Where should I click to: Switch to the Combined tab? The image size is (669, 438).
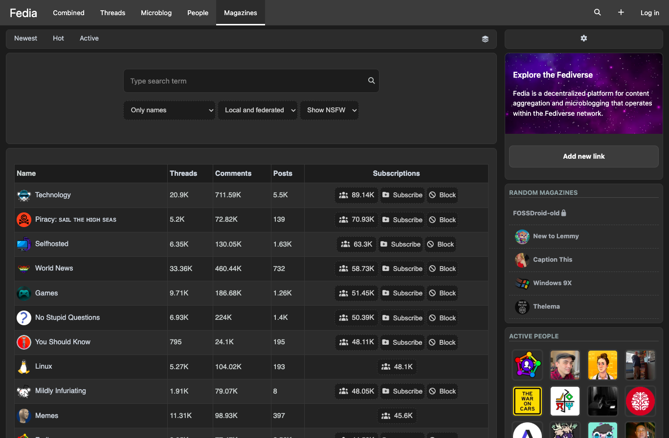[68, 13]
